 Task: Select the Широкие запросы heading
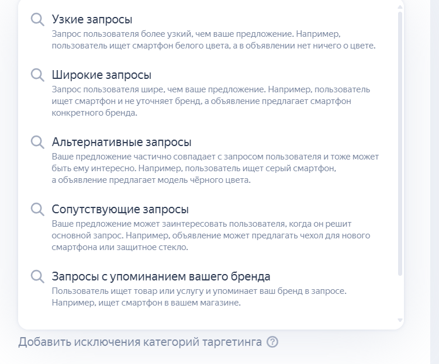102,75
